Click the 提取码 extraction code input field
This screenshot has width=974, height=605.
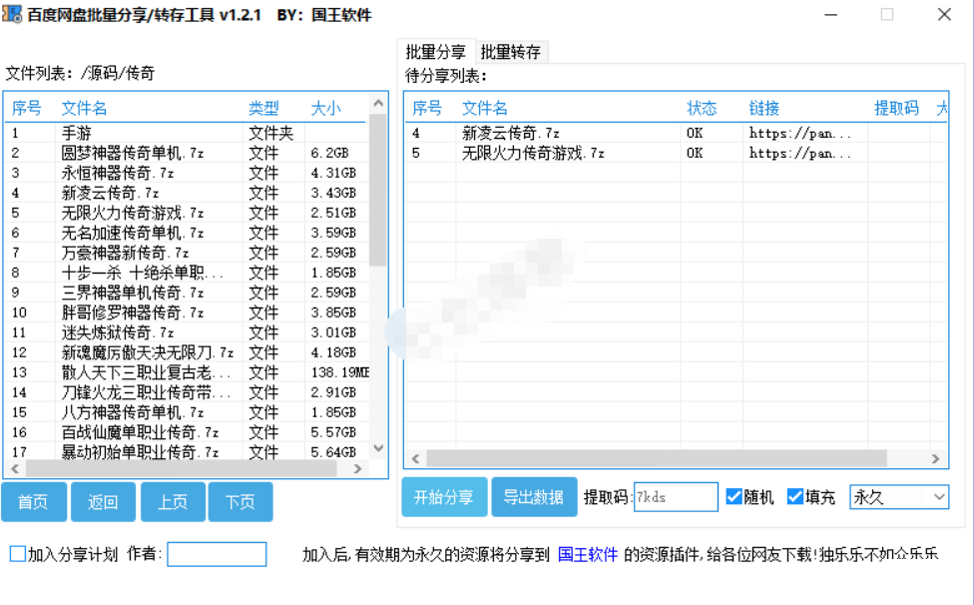tap(676, 497)
